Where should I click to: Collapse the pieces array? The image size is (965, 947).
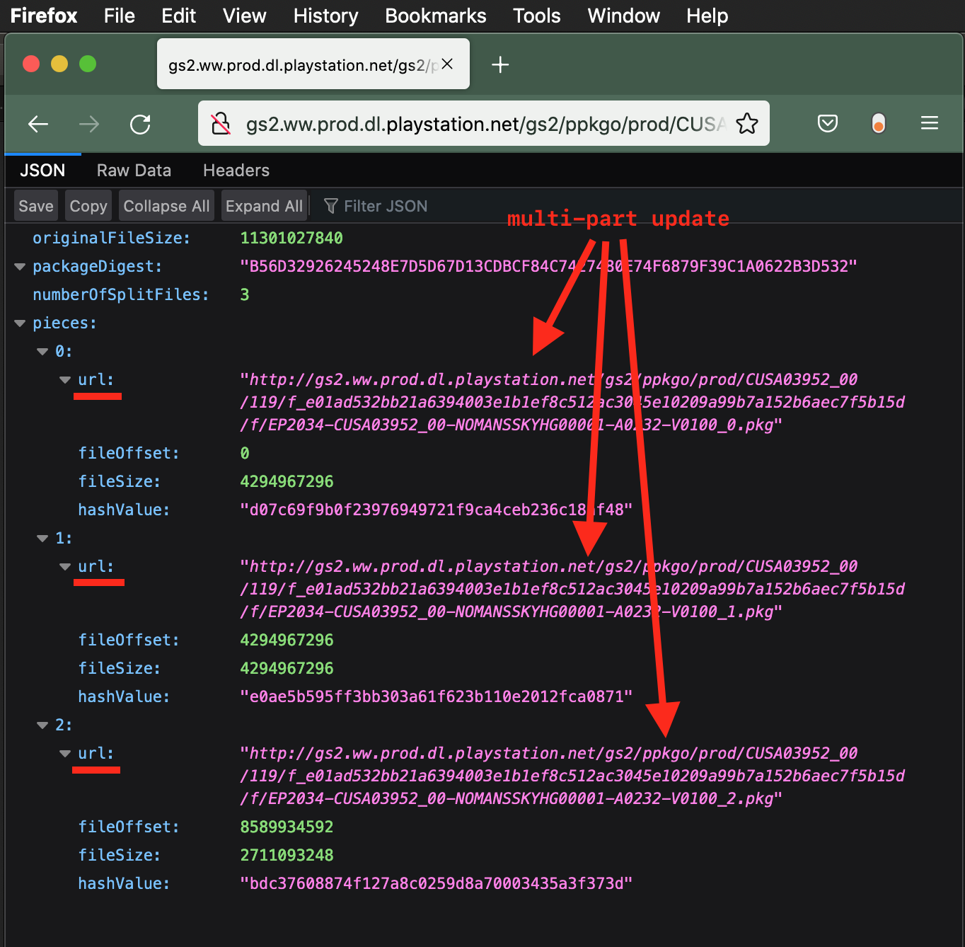(20, 323)
